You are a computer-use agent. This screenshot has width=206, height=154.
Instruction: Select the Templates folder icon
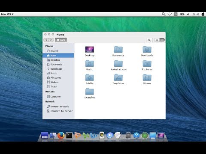(x=118, y=77)
